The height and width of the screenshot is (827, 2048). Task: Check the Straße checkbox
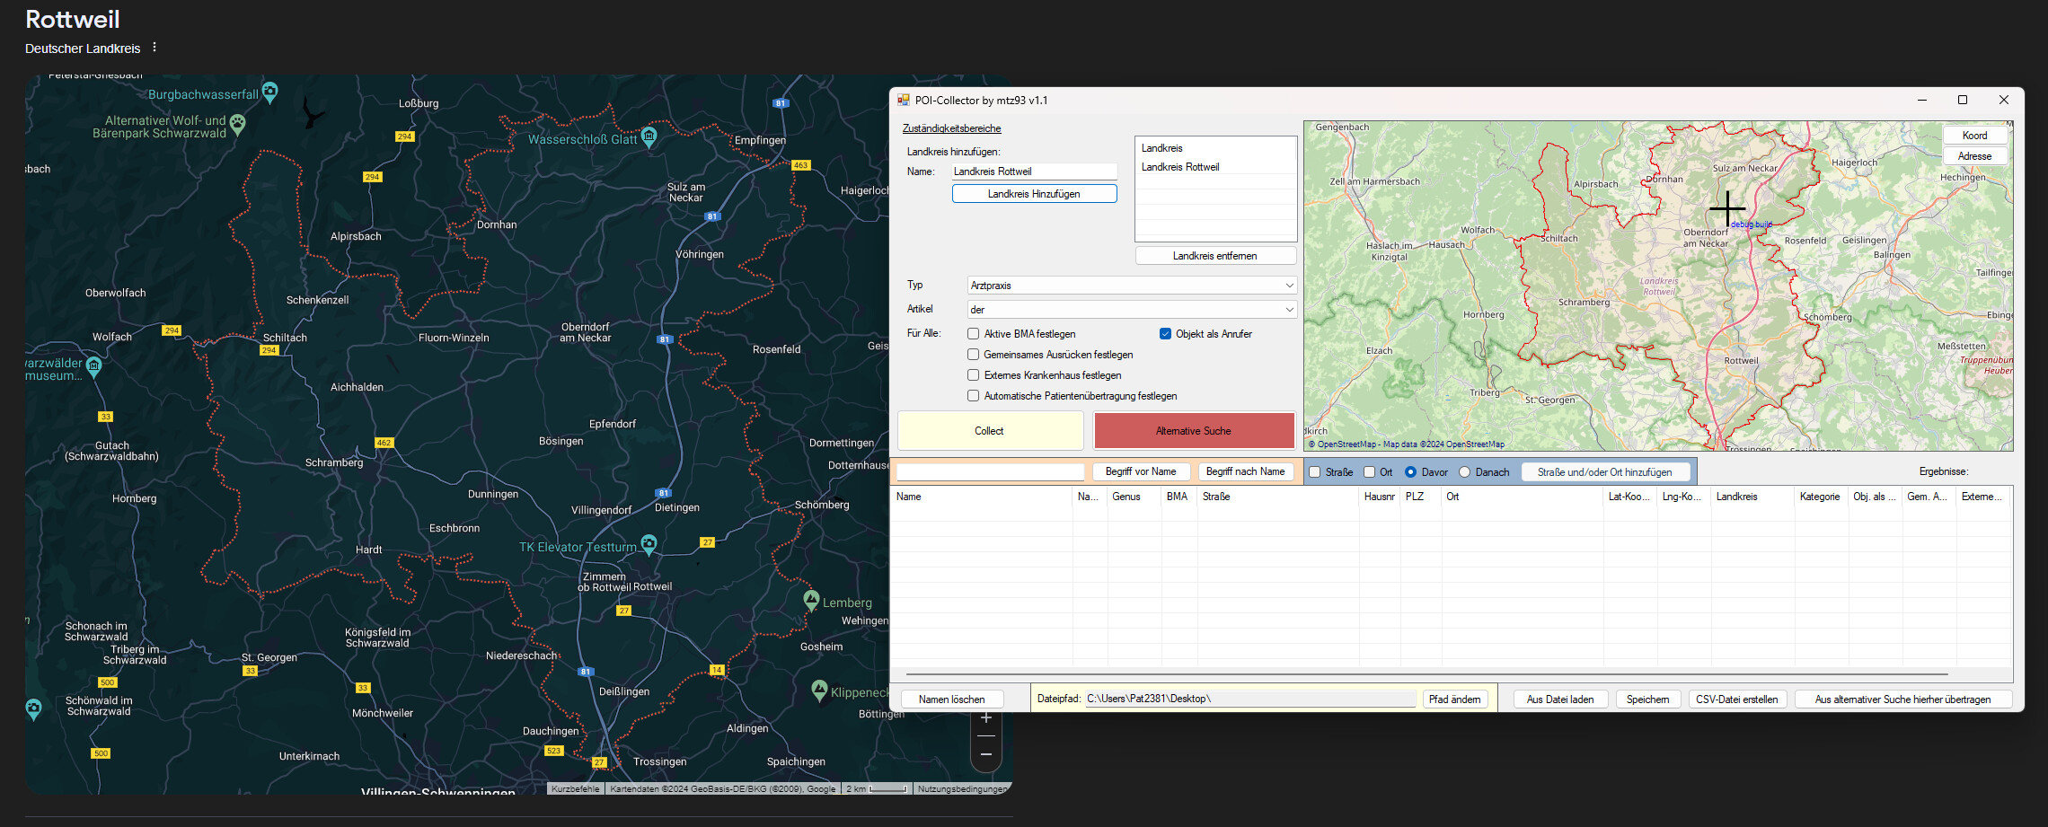[1315, 472]
